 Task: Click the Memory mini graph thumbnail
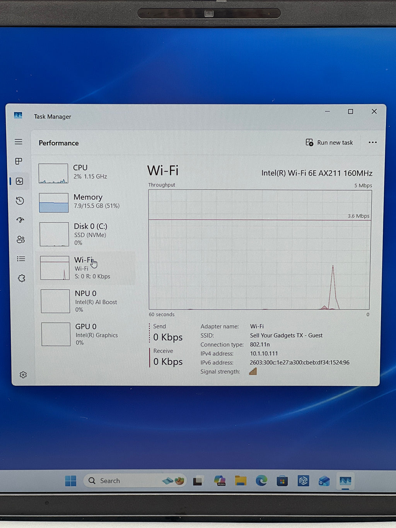[54, 203]
